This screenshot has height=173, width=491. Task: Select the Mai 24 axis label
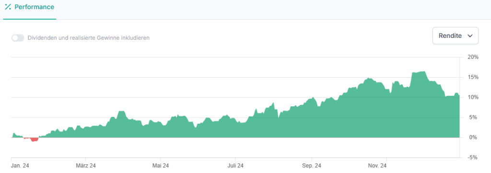[x=161, y=165]
